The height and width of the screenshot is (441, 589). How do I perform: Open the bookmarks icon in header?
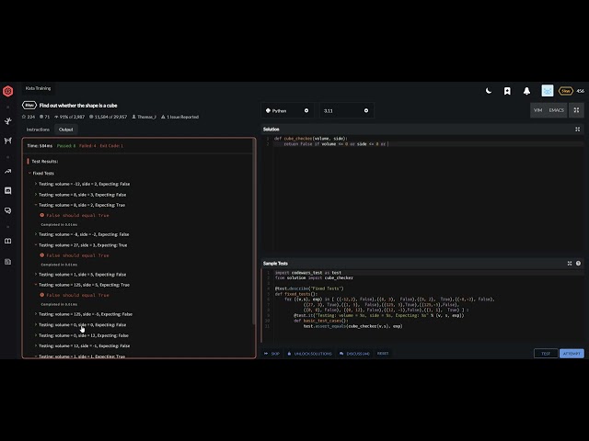click(507, 91)
